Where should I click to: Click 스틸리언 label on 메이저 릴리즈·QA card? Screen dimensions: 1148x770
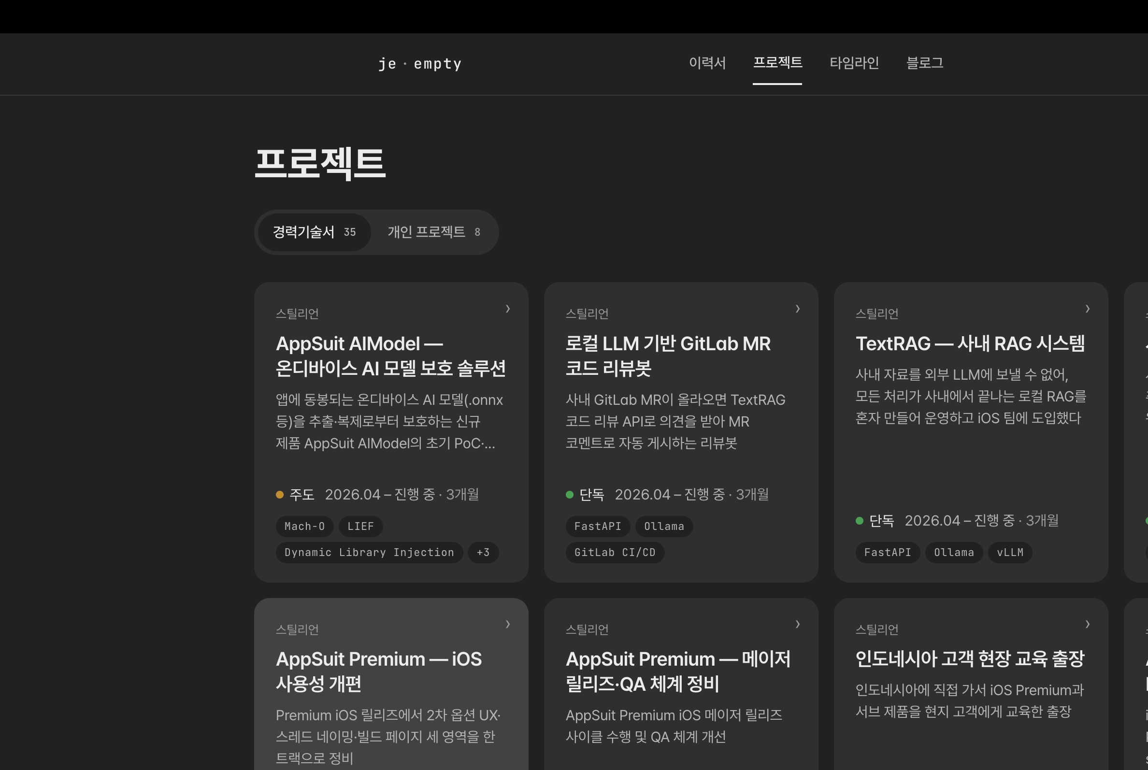click(587, 629)
